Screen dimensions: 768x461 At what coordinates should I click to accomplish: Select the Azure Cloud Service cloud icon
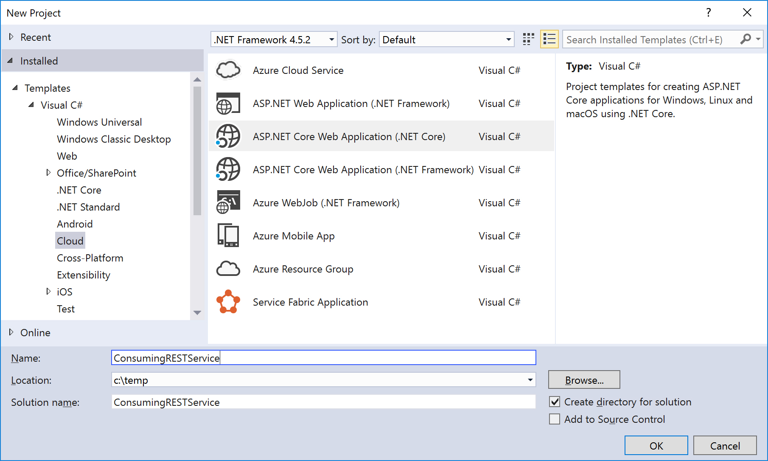click(228, 70)
